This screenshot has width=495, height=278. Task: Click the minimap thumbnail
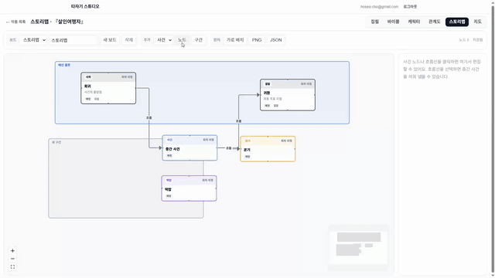(358, 248)
